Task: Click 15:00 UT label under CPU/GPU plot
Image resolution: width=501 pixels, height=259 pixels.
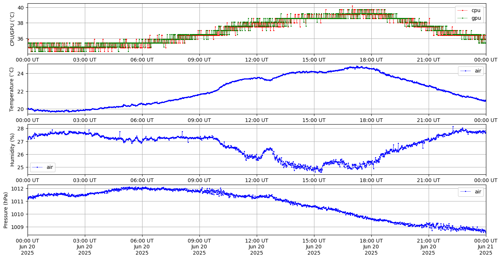Action: click(314, 60)
